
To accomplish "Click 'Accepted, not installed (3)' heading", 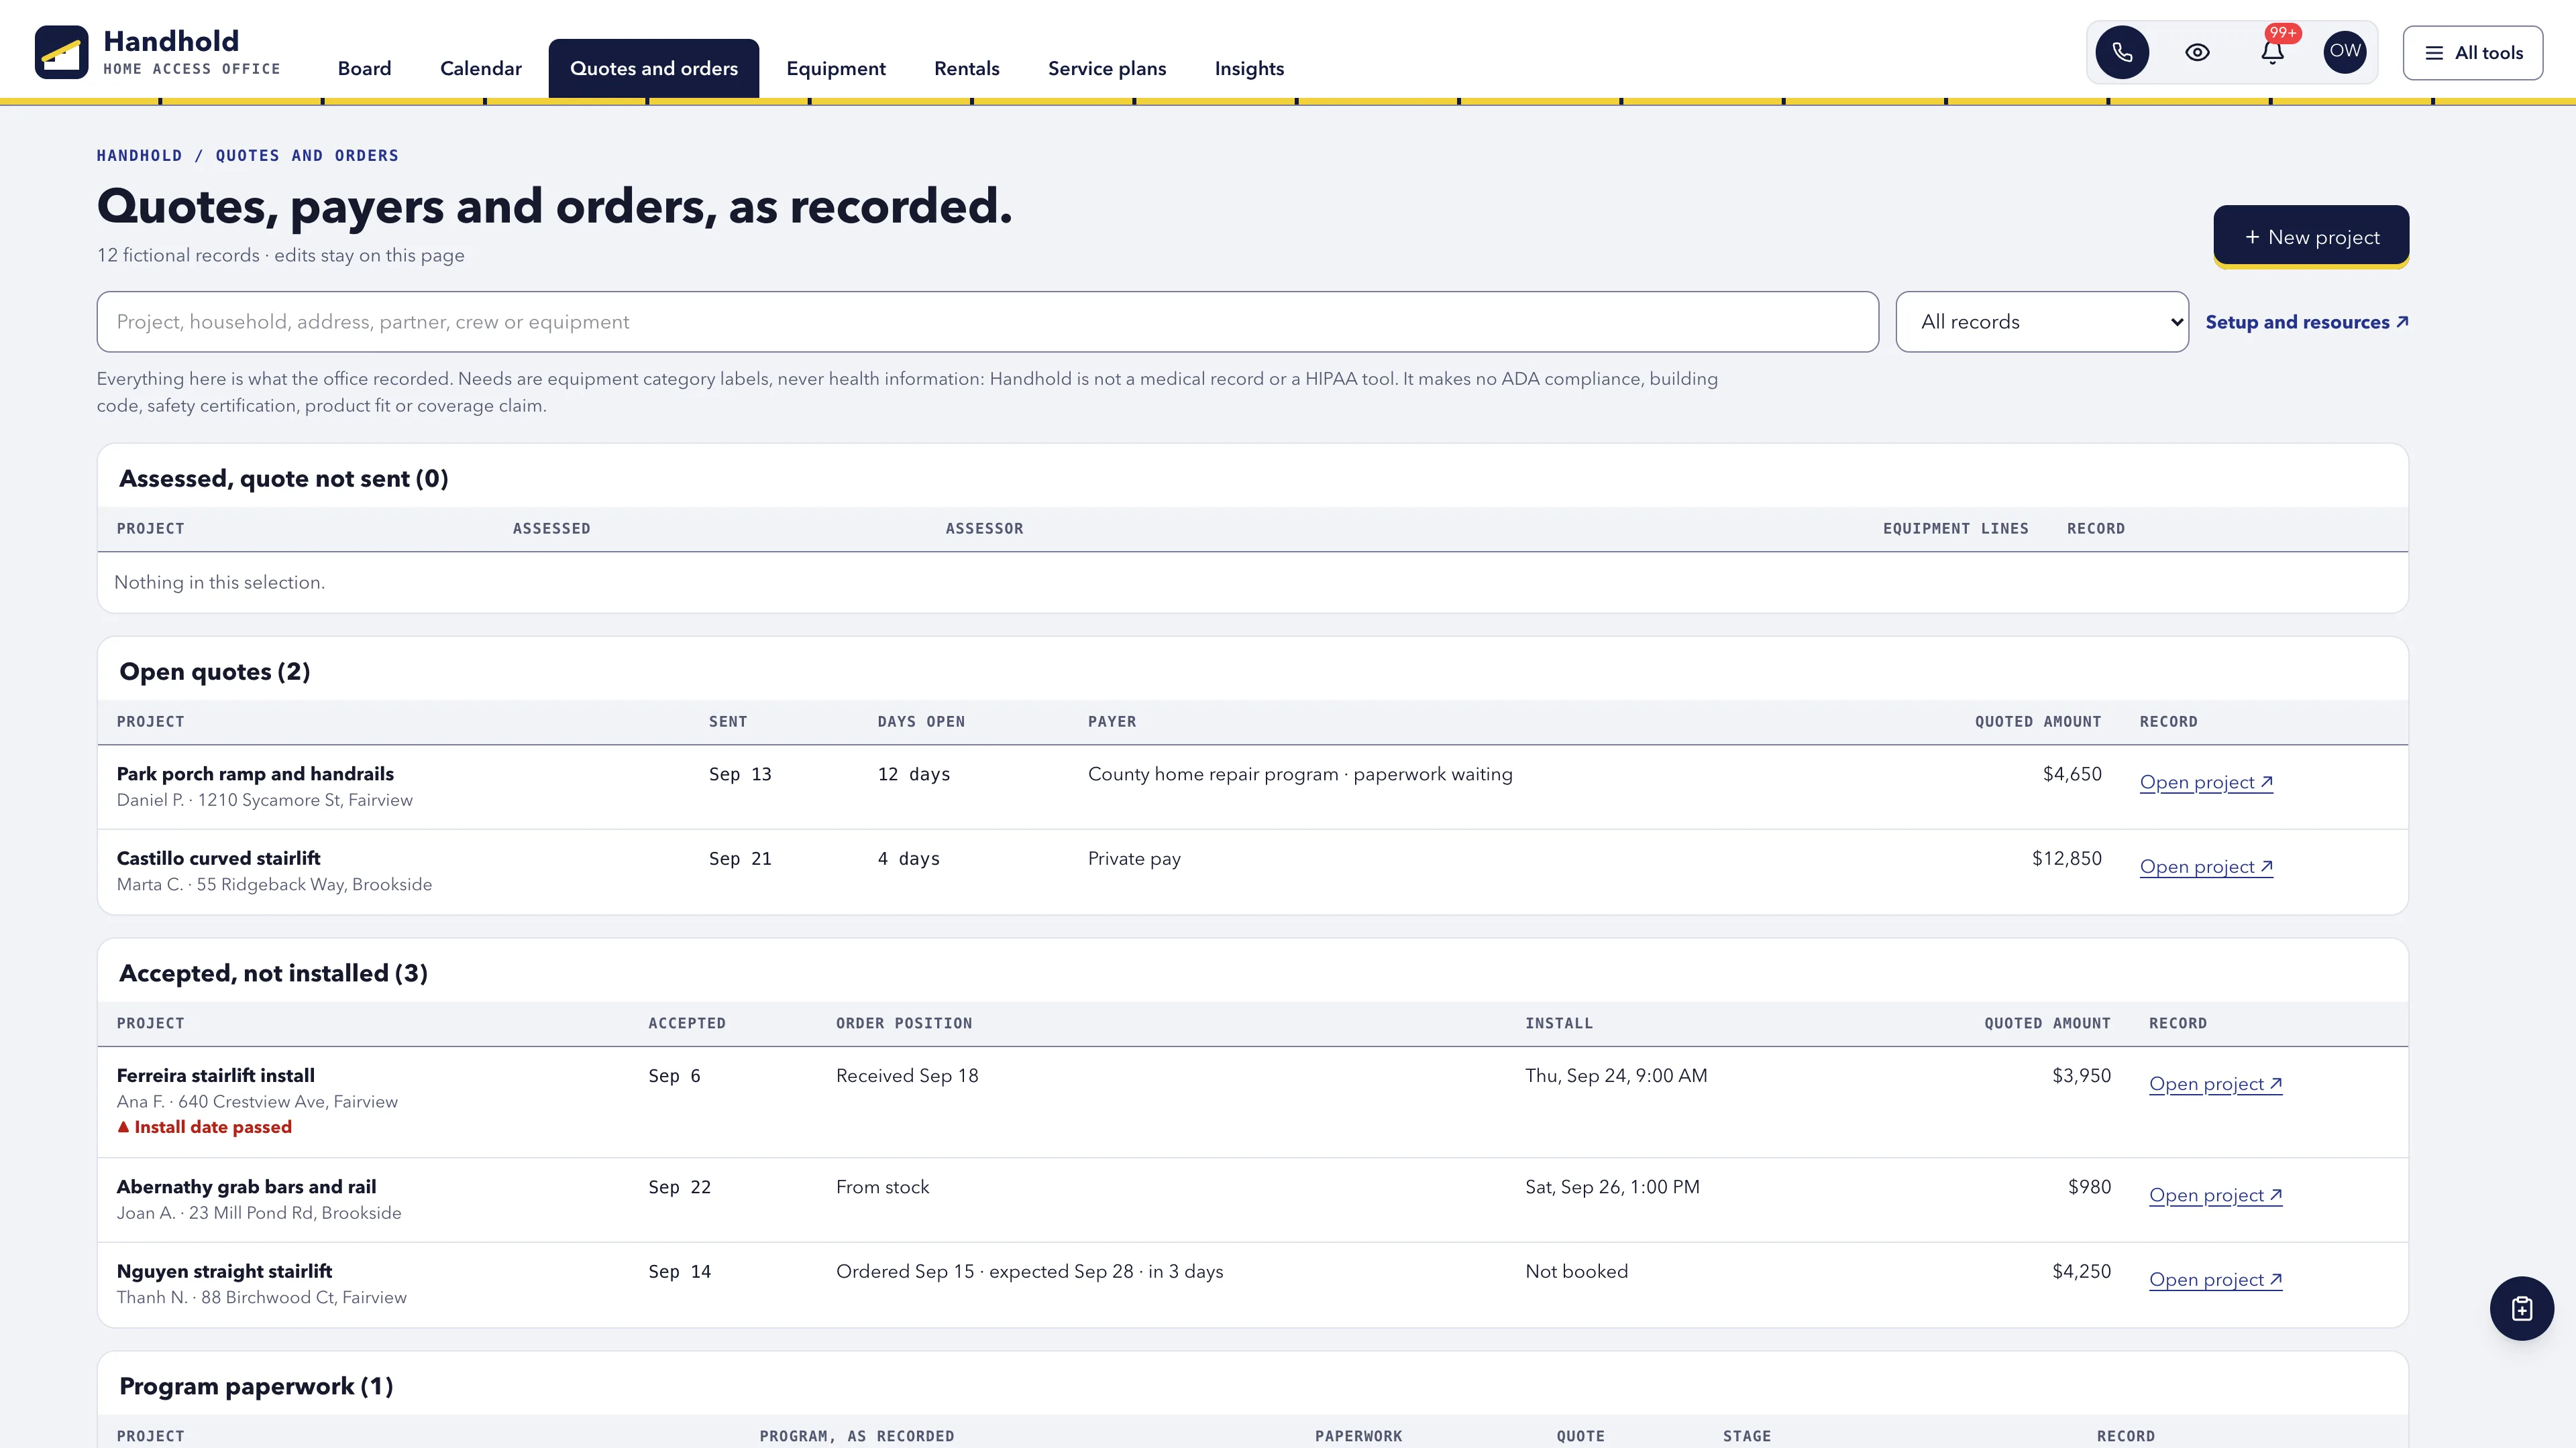I will (273, 973).
